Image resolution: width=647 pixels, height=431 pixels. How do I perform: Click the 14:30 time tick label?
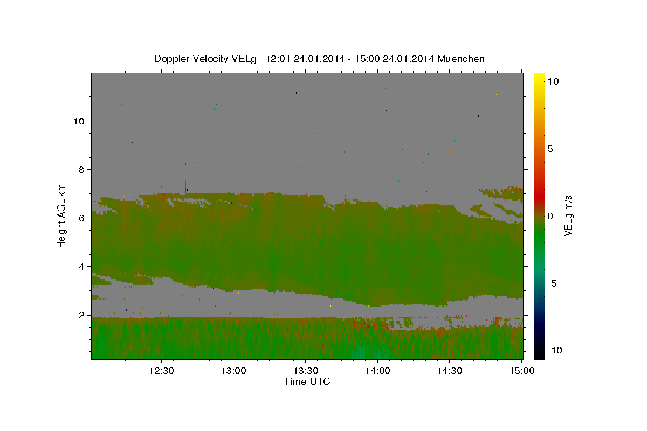point(450,371)
